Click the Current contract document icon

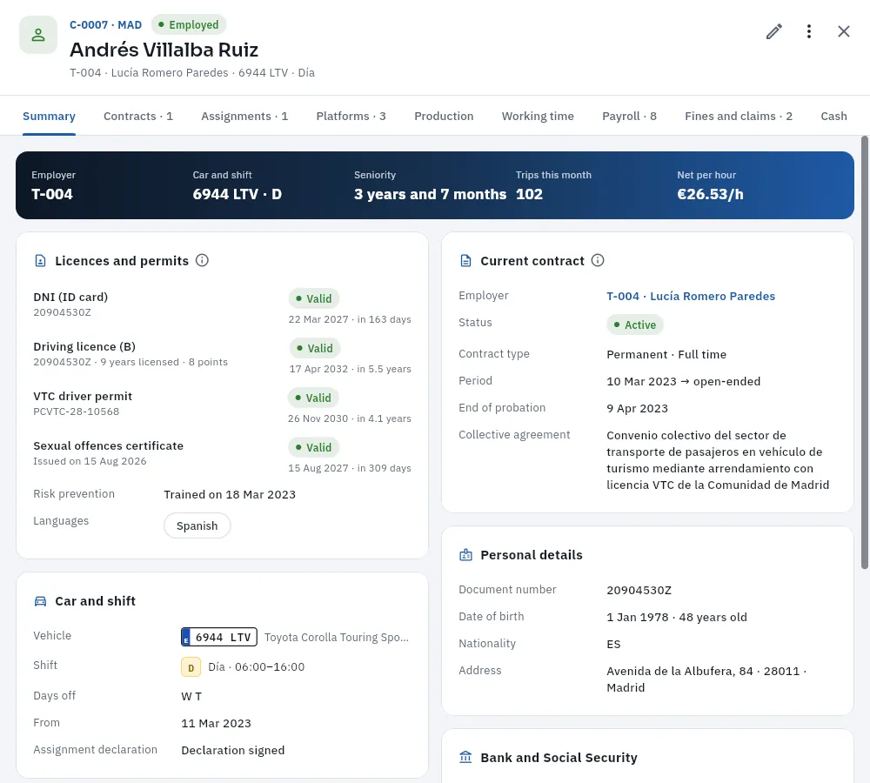click(x=466, y=261)
